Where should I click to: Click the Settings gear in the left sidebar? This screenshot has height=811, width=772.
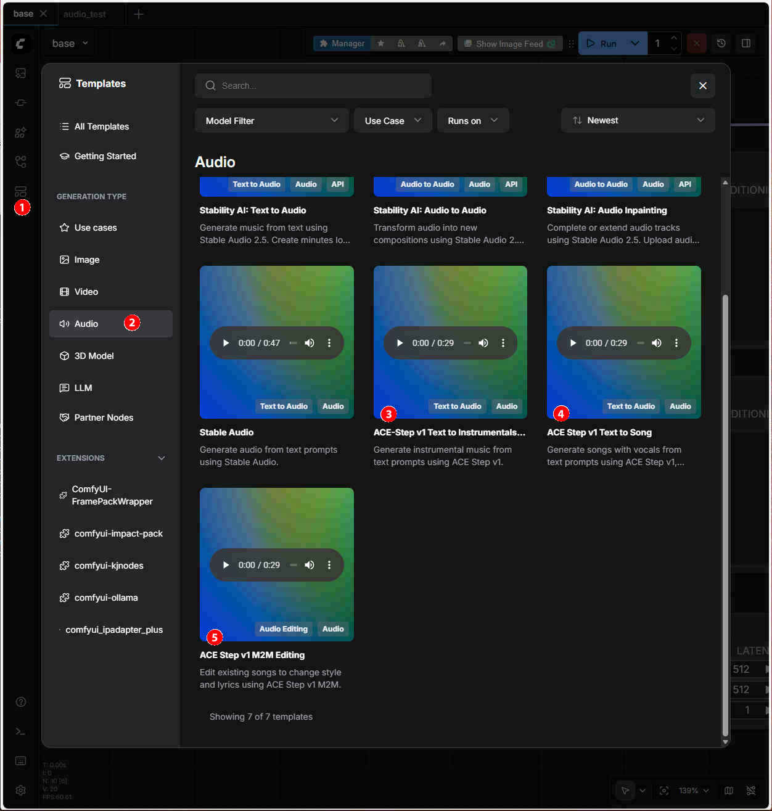pos(20,790)
